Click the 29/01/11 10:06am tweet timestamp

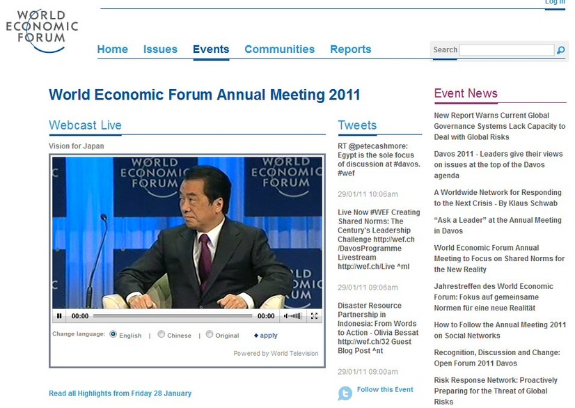click(x=368, y=194)
